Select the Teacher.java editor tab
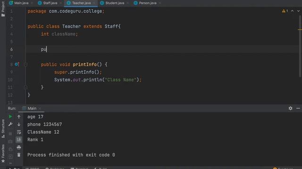The height and width of the screenshot is (169, 302). pos(81,3)
